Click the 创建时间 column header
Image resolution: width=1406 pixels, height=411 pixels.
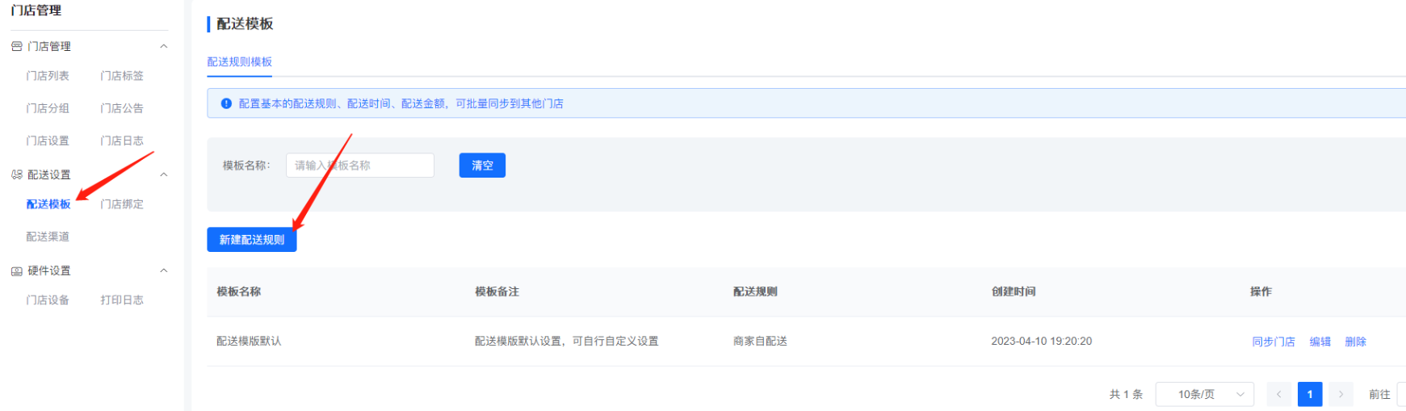coord(1014,291)
